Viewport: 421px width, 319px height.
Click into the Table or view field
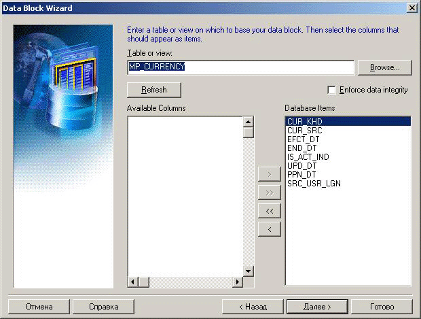point(240,67)
